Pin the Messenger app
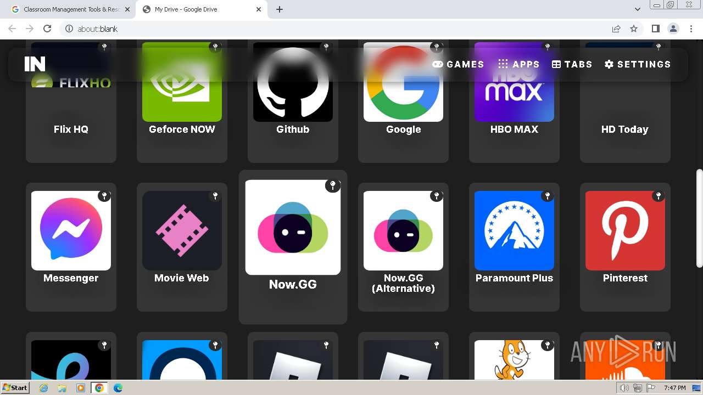The height and width of the screenshot is (395, 703). coord(104,196)
